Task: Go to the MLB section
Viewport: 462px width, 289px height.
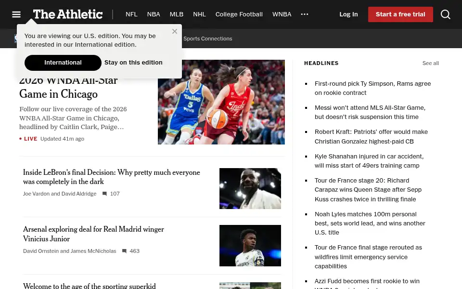Action: point(177,14)
